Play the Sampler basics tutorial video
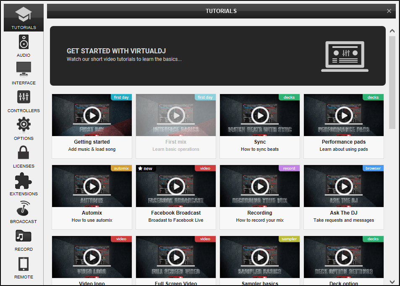Screen dimensions: 400x286 pyautogui.click(x=260, y=257)
